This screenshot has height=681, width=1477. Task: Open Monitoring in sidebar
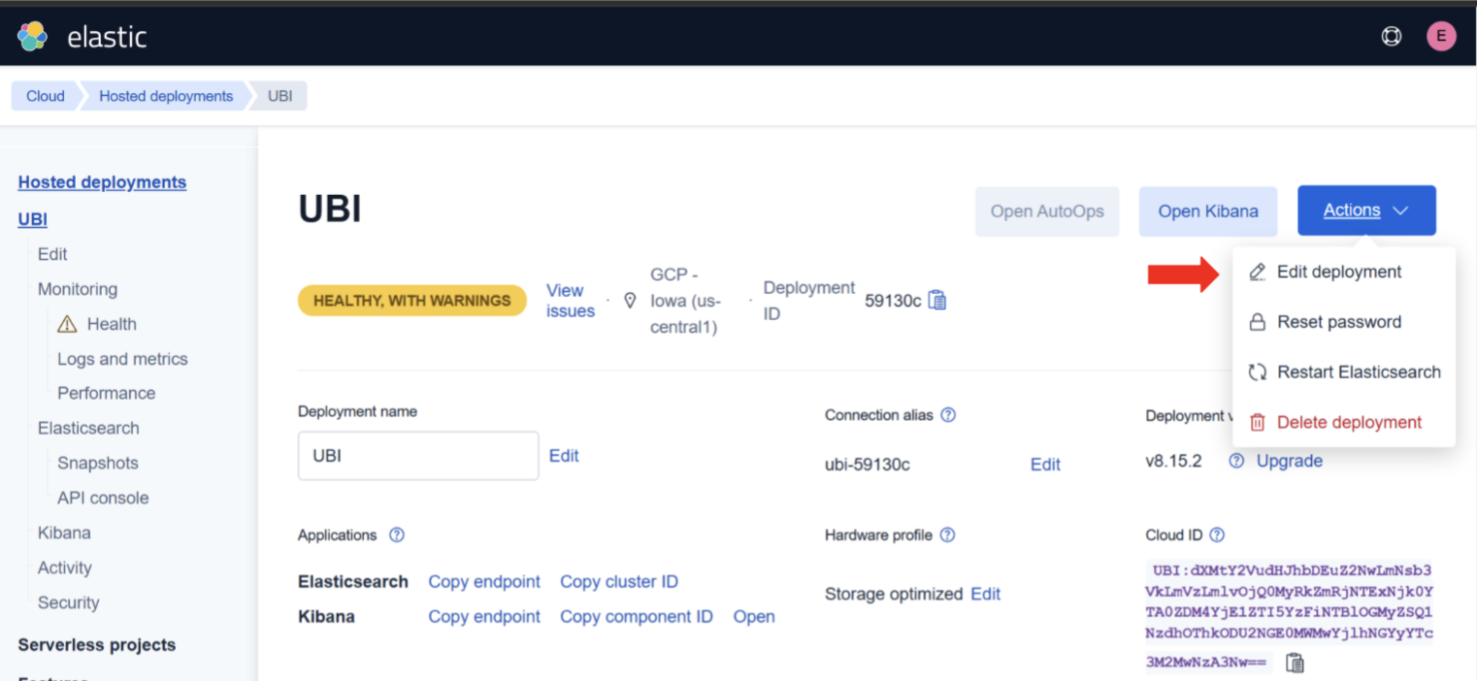click(78, 289)
